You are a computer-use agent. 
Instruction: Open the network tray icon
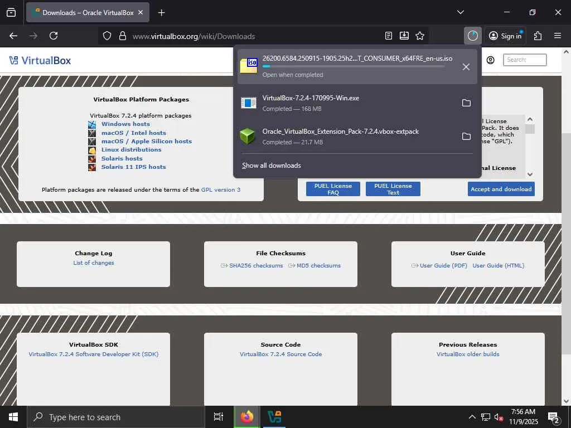(x=486, y=417)
